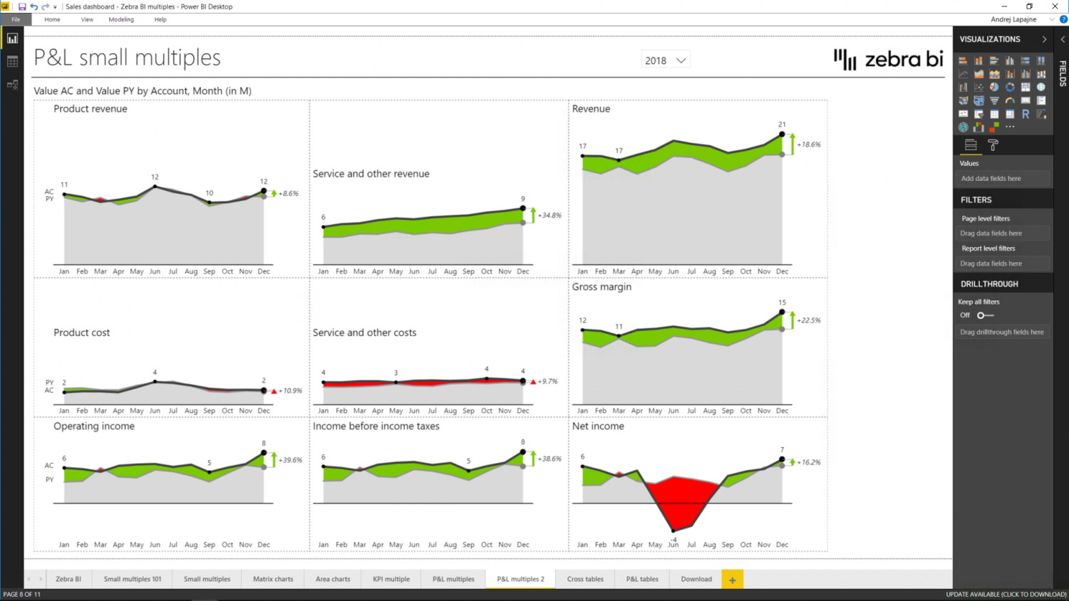Add a new report page with plus button
The height and width of the screenshot is (601, 1069).
(732, 579)
